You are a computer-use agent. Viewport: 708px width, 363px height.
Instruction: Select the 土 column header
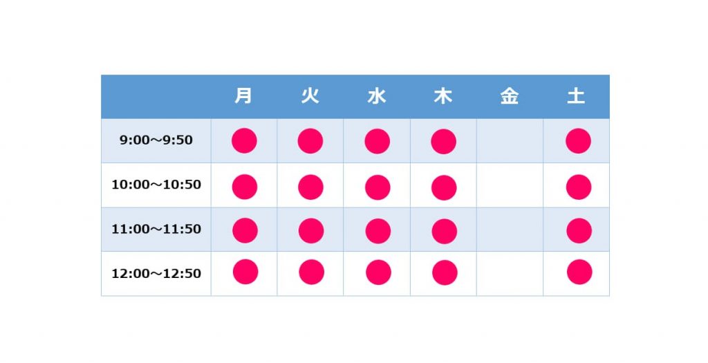tap(576, 95)
